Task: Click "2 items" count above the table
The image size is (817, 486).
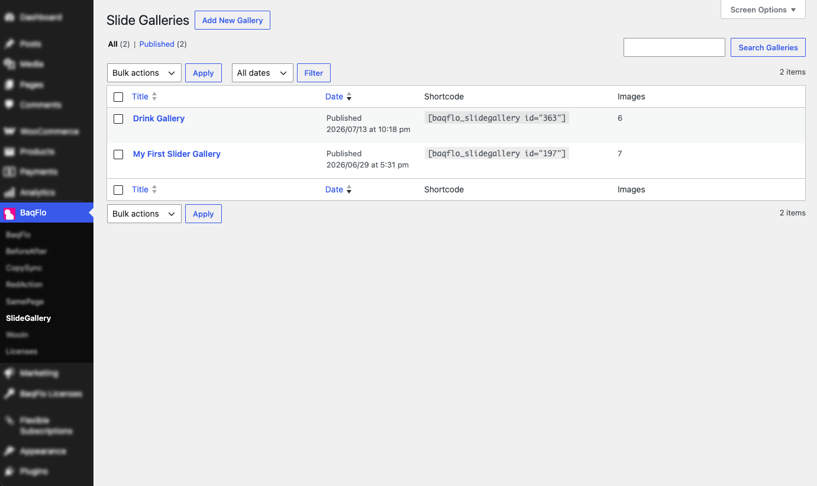Action: coord(793,72)
